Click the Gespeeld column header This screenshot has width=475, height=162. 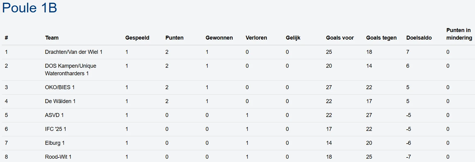137,38
